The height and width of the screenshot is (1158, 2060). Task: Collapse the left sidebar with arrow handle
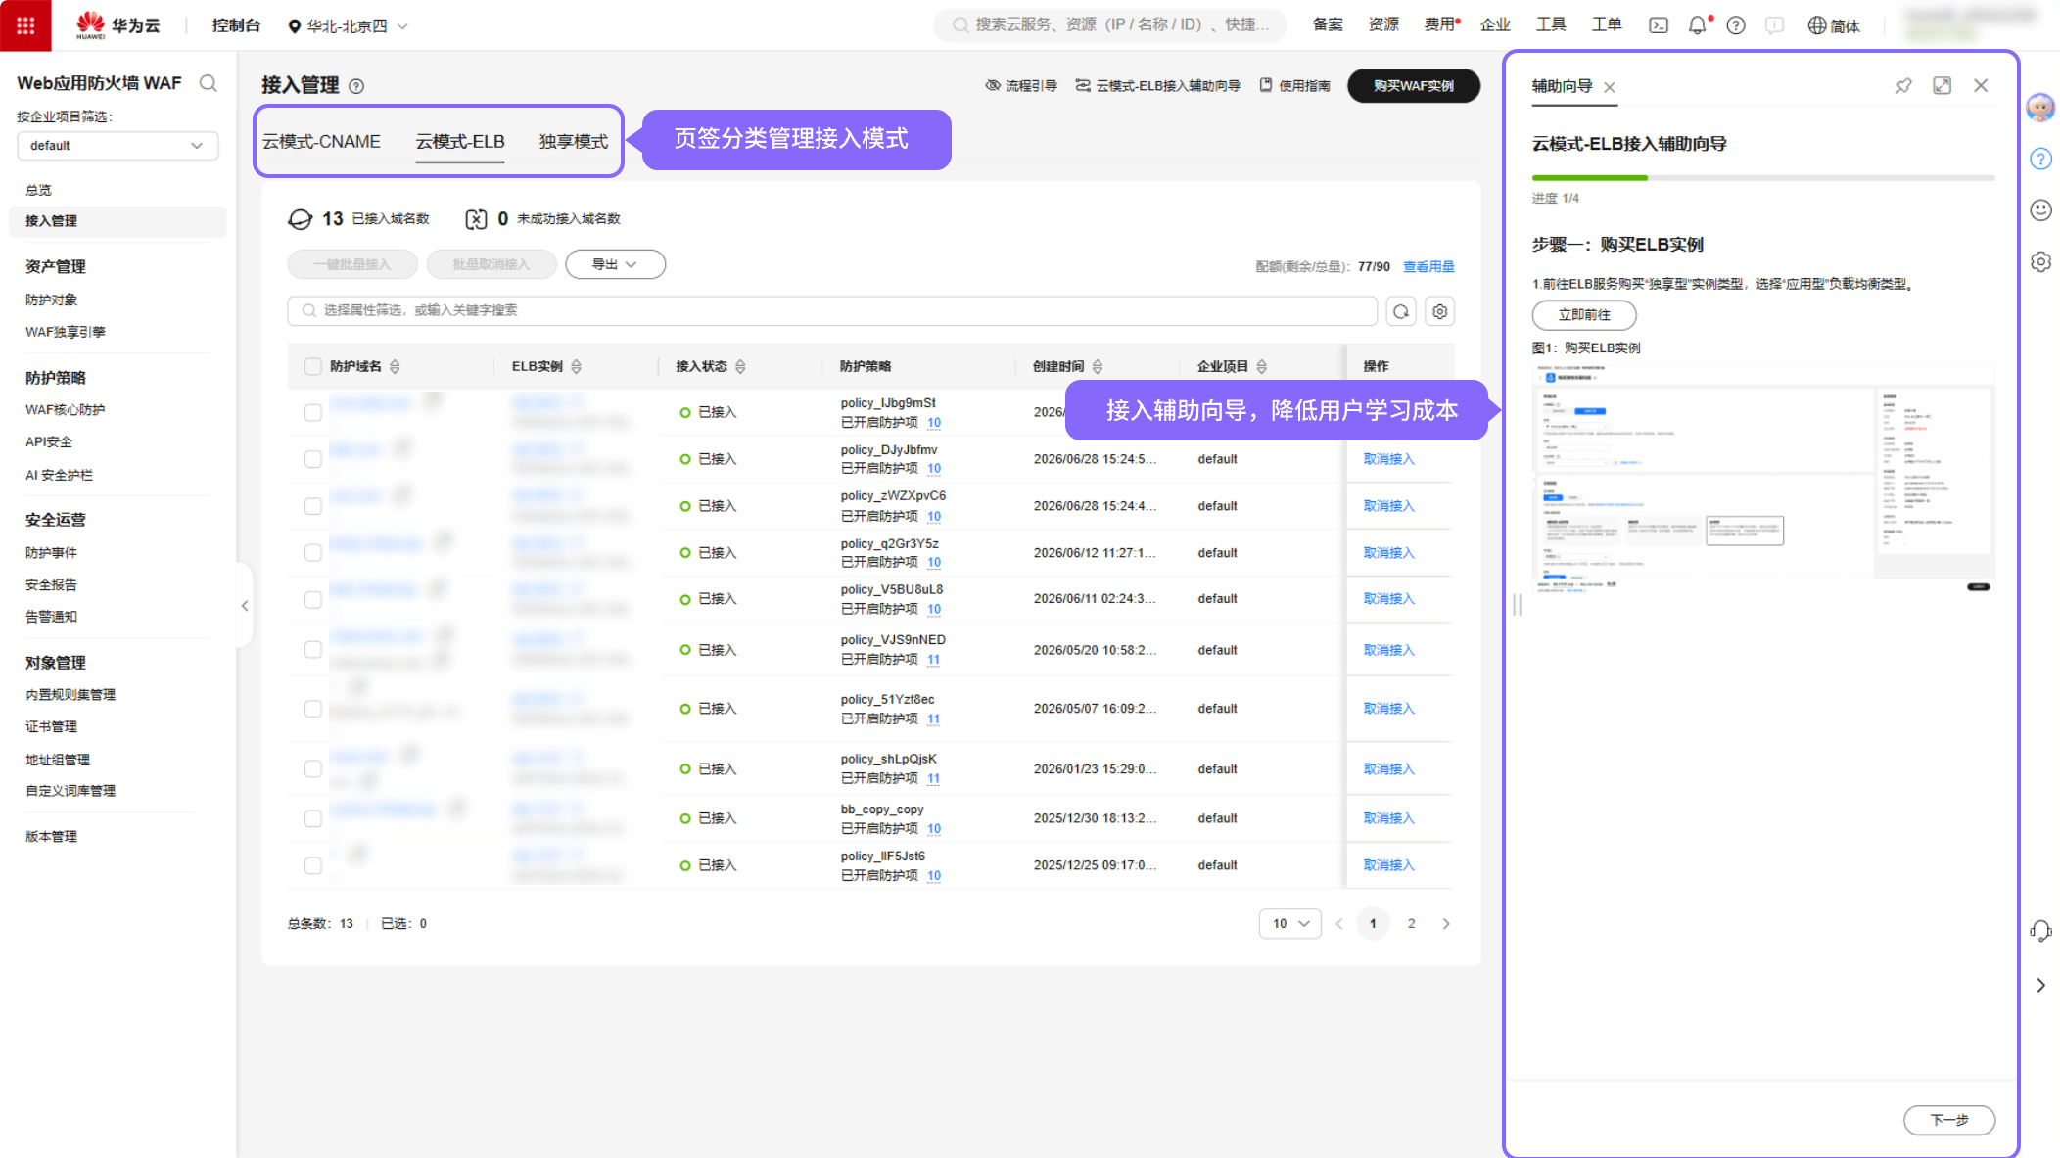coord(245,606)
